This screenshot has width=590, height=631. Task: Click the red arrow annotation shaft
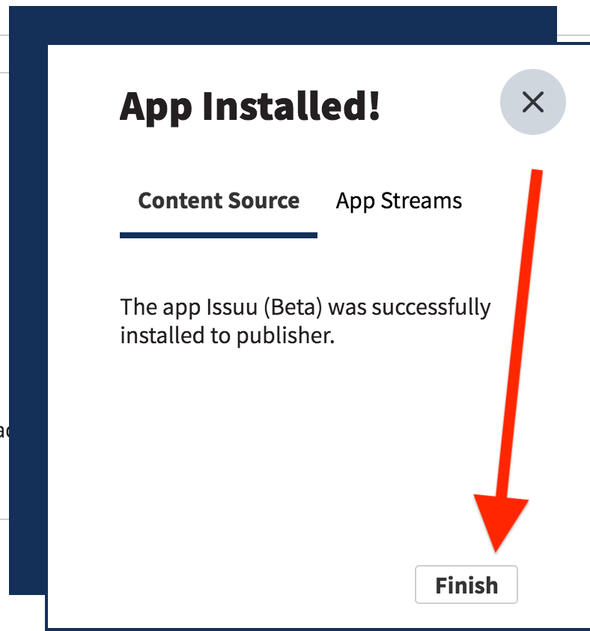[x=520, y=334]
